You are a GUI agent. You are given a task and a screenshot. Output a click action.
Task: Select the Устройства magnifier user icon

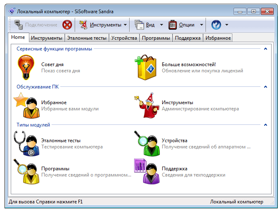click(147, 143)
